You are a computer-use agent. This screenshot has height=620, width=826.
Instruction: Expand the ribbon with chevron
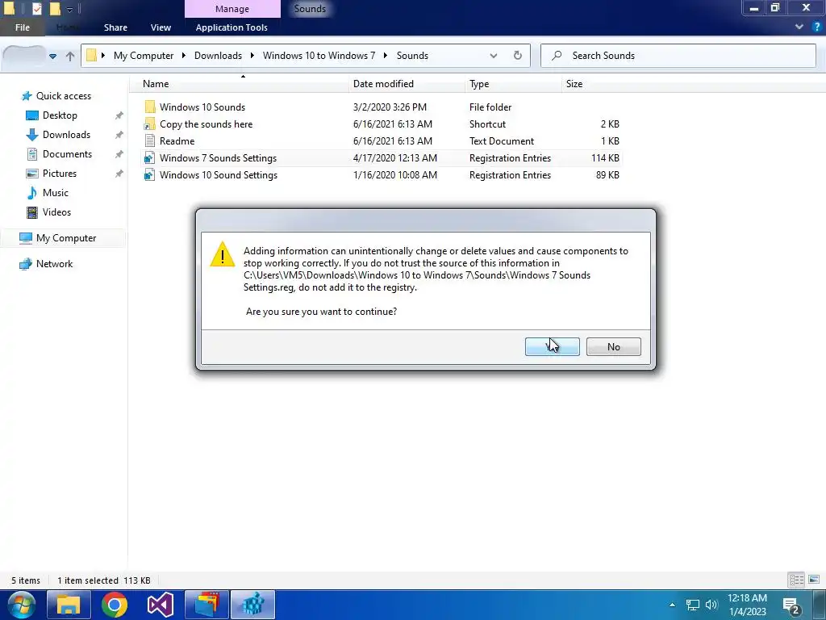tap(799, 27)
